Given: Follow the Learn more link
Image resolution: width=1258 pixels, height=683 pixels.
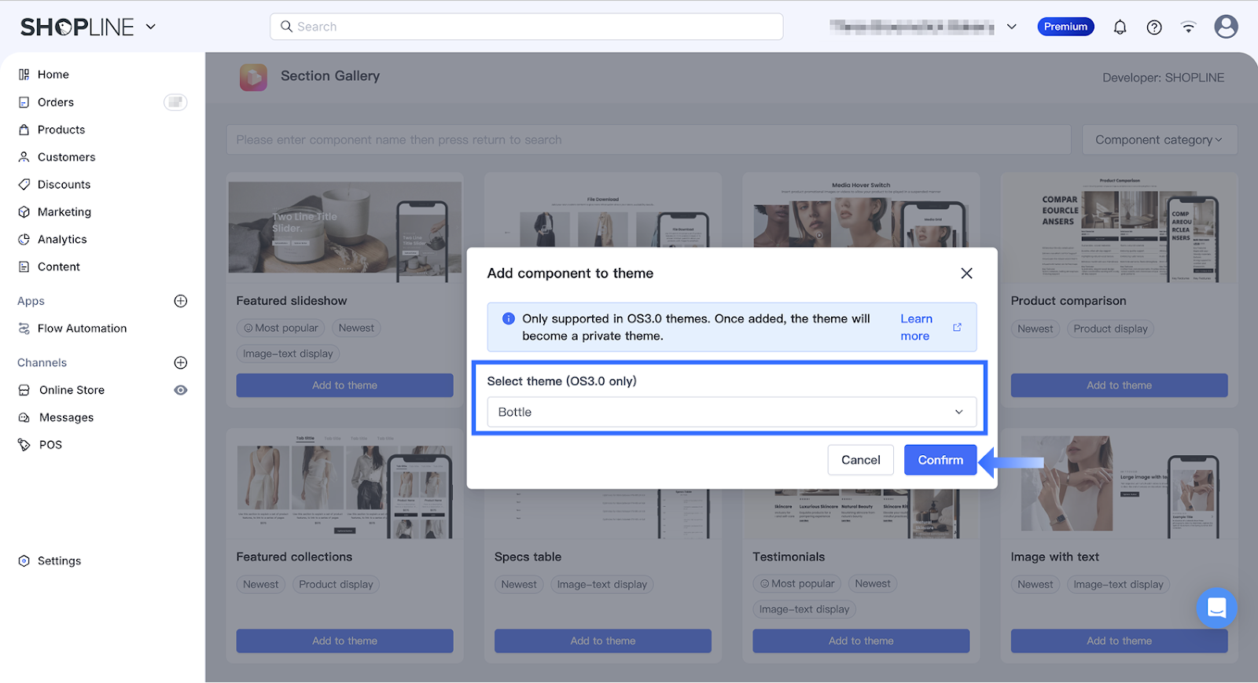Looking at the screenshot, I should pyautogui.click(x=916, y=327).
